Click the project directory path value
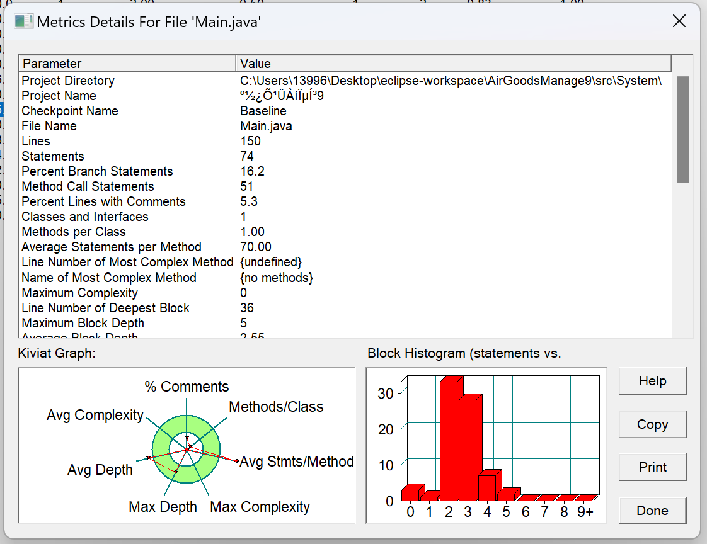 tap(451, 81)
